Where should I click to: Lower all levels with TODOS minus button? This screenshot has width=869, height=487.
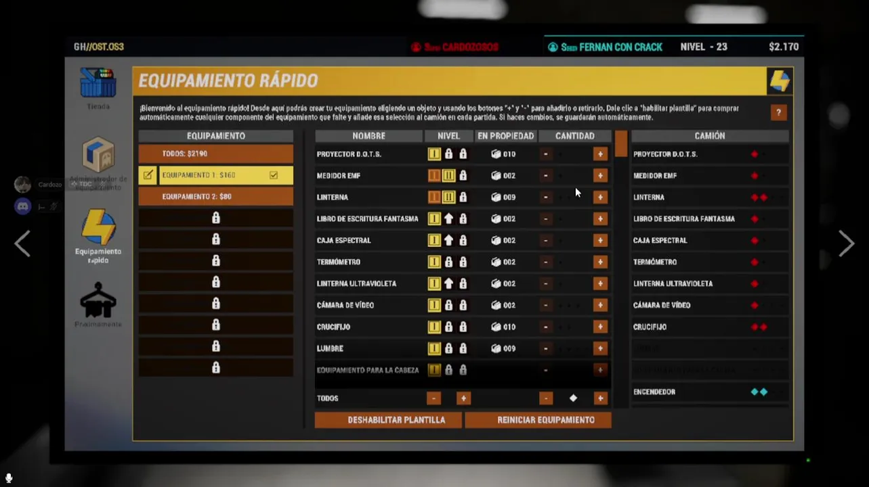(433, 398)
